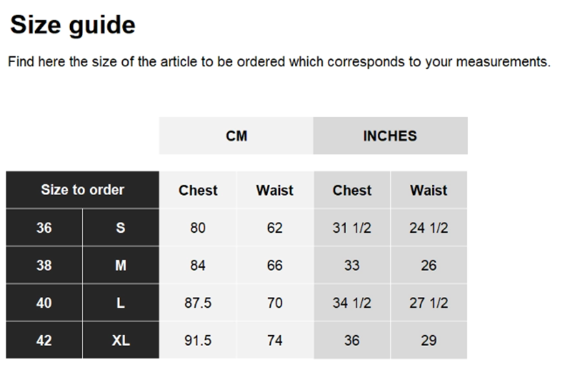Select the M size label cell
Screen dimensions: 563x376
point(121,266)
